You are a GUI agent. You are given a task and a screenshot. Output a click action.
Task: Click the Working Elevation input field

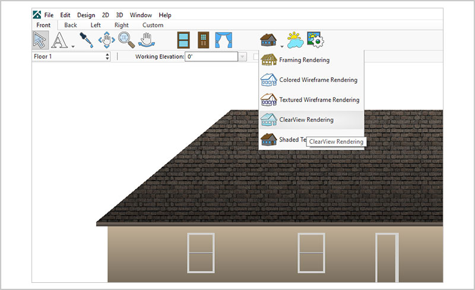pos(211,56)
